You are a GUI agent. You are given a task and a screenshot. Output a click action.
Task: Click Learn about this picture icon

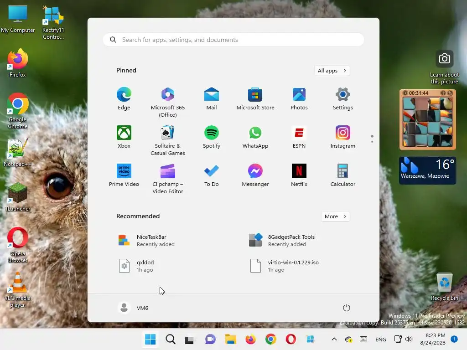coord(444,67)
